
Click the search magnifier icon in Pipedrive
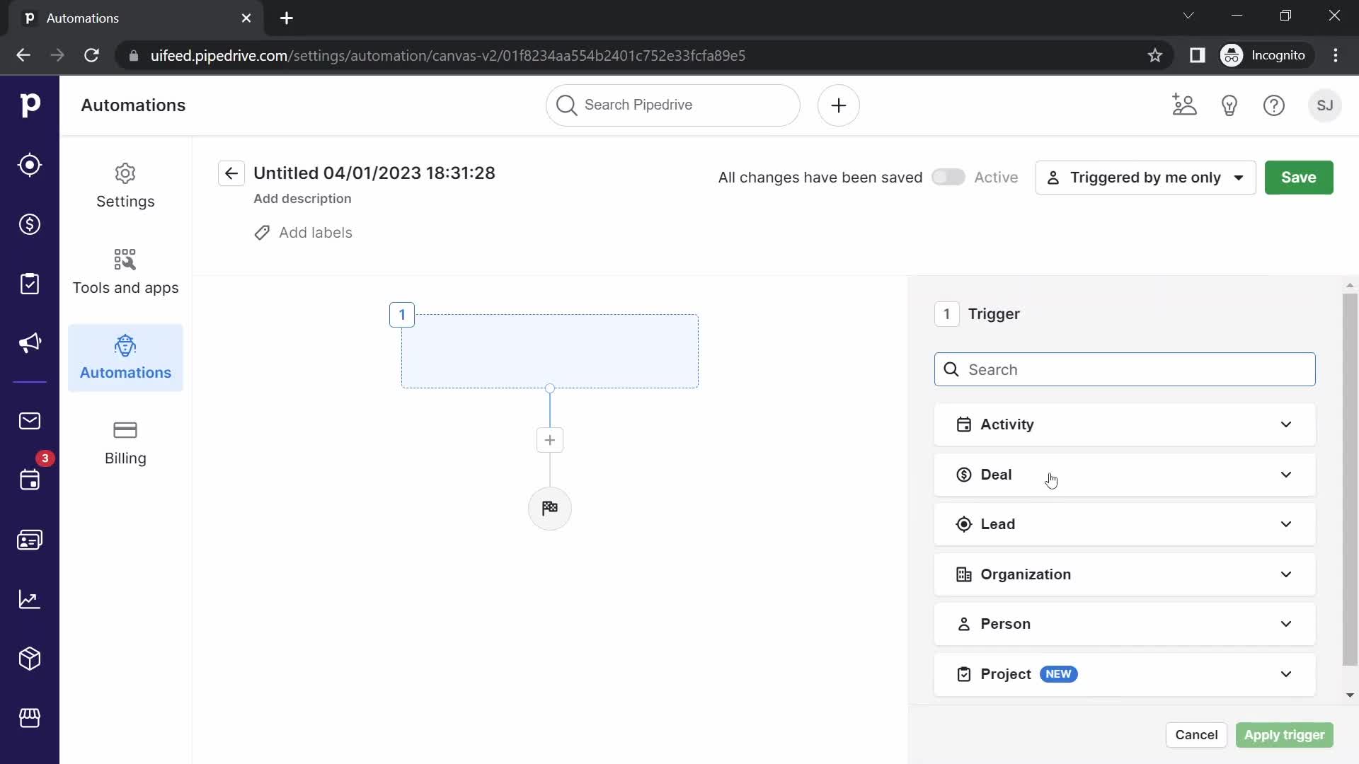click(x=566, y=105)
